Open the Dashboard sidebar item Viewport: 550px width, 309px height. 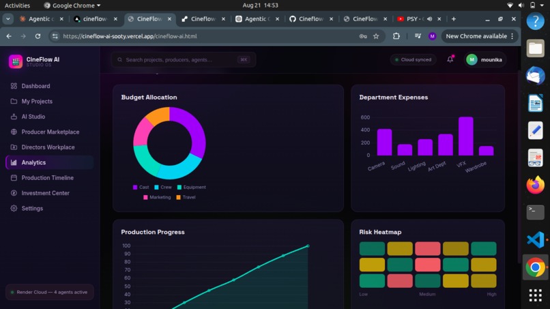[x=49, y=86]
